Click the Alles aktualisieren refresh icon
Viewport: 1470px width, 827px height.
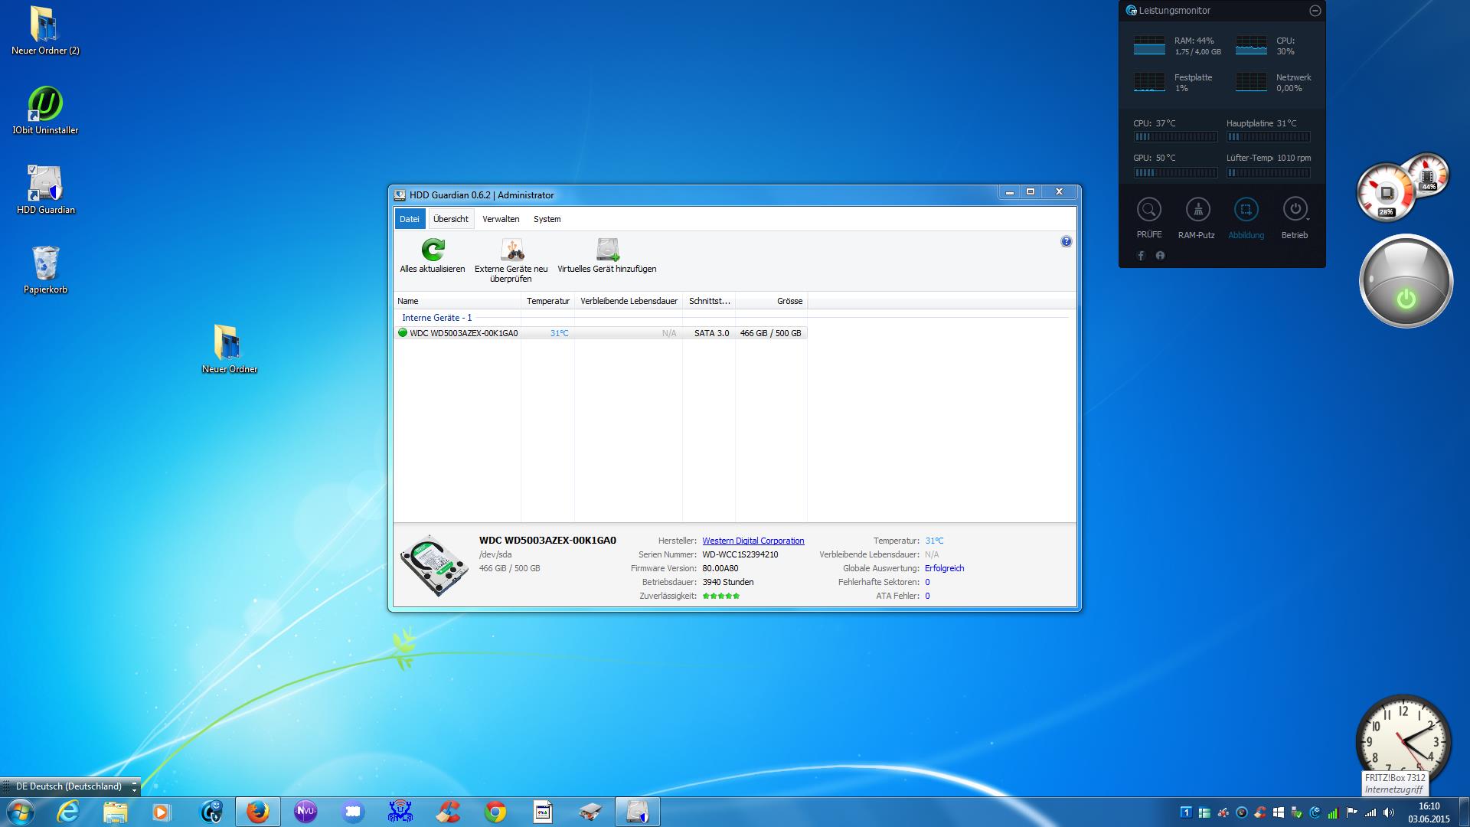coord(433,250)
